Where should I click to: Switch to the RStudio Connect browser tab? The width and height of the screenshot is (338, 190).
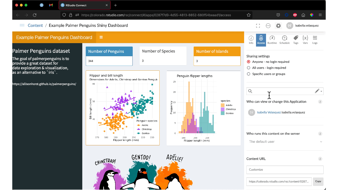(83, 5)
